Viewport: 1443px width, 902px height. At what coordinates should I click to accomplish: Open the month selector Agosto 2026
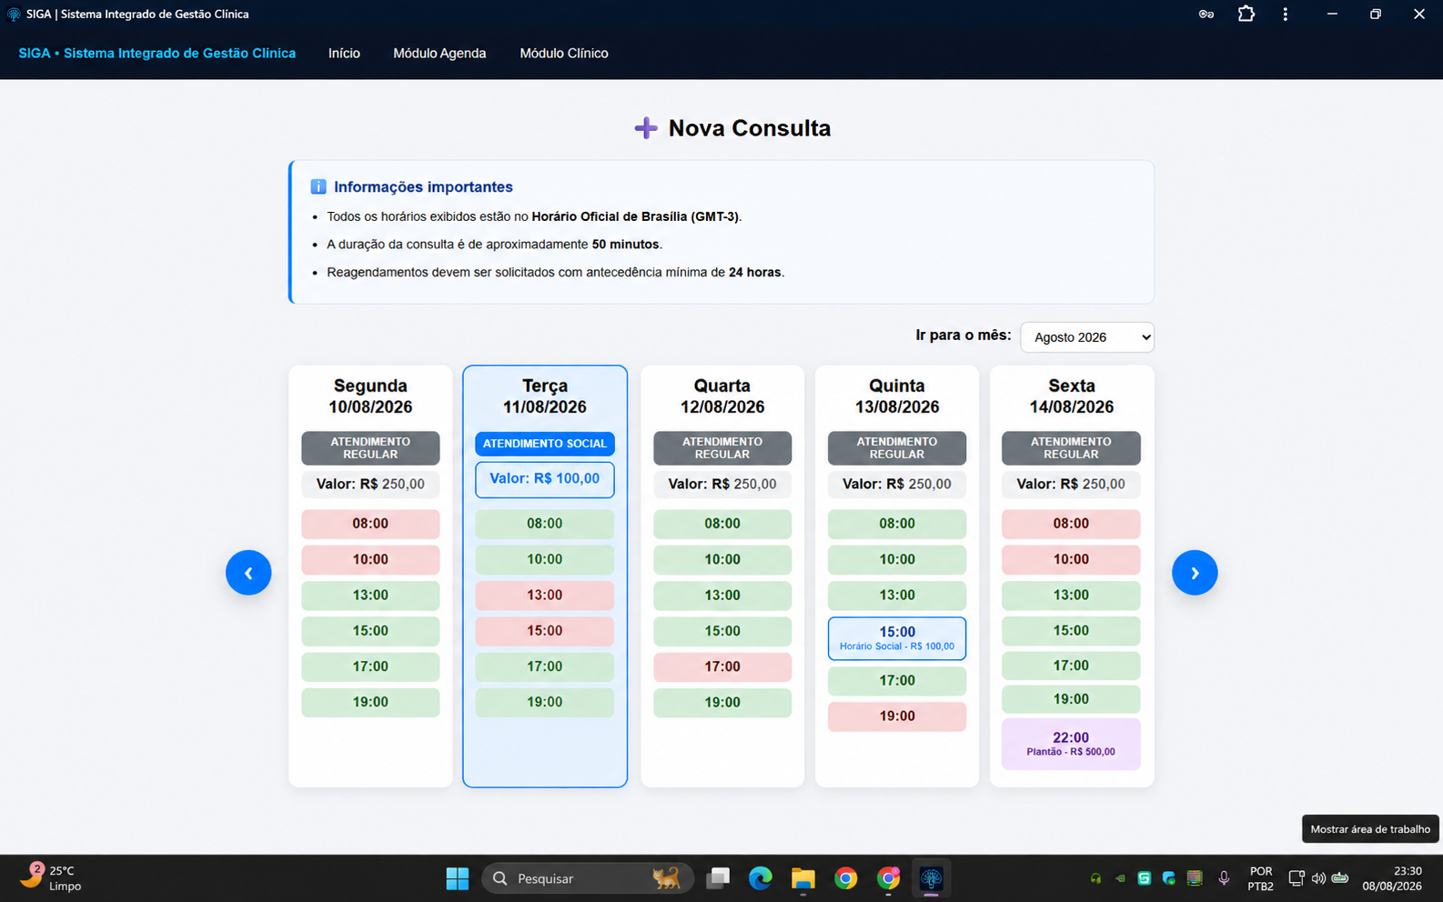(x=1087, y=337)
